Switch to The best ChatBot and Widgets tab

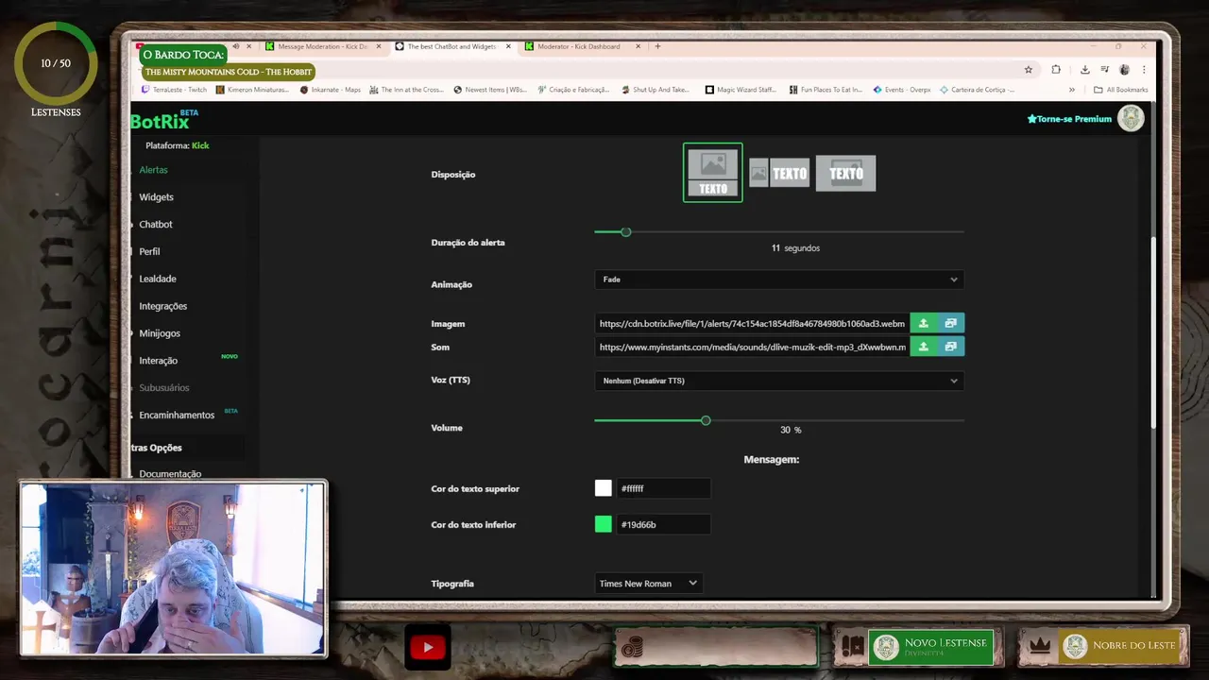coord(451,46)
